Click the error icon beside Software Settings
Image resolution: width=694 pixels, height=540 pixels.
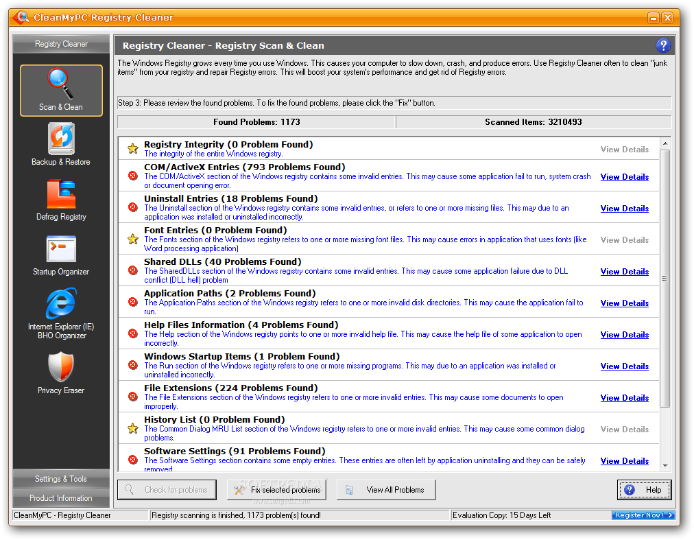tap(133, 460)
